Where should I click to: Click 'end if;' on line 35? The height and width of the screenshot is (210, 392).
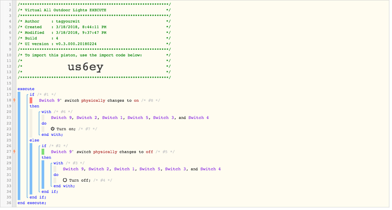point(37,198)
